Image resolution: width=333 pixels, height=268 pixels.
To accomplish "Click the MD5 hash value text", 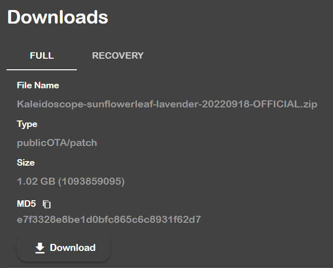I will (109, 219).
